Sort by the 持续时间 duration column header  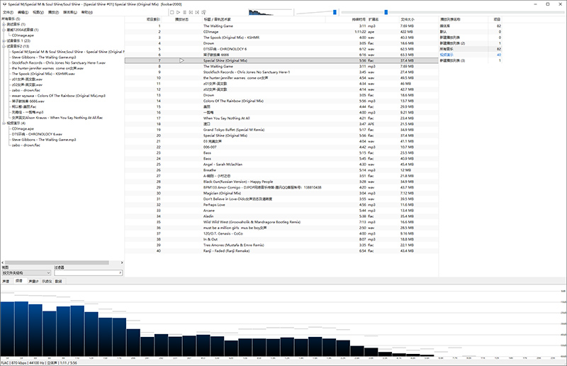click(x=347, y=20)
